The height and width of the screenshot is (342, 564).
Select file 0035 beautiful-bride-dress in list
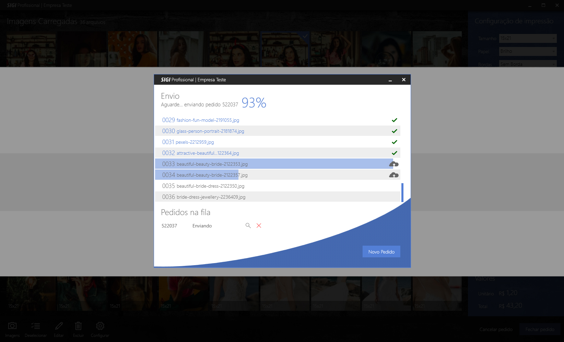point(210,186)
